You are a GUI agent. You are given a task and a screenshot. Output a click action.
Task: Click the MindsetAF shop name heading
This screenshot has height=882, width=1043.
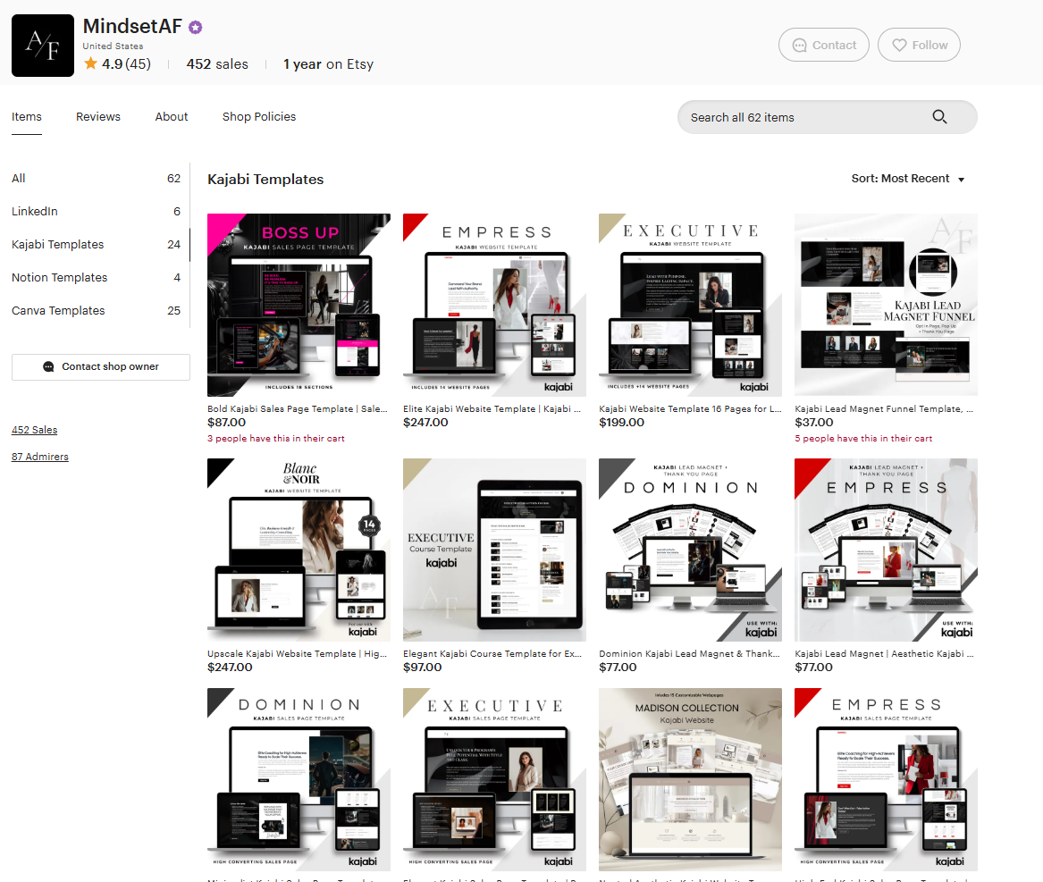point(132,26)
